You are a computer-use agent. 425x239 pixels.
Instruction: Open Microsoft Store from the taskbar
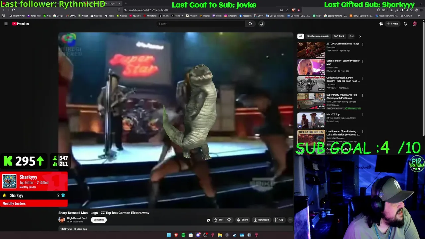tap(191, 235)
